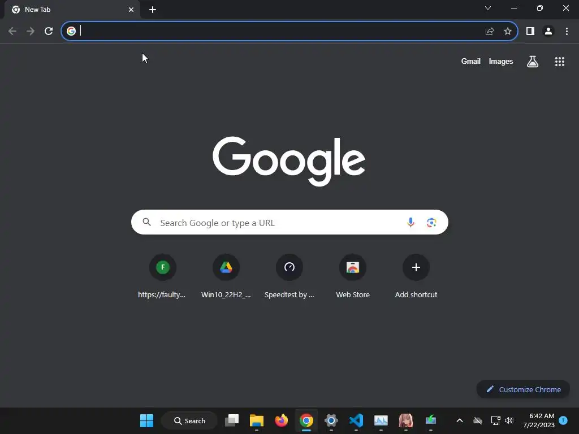Viewport: 579px width, 434px height.
Task: Open the Windows Start menu
Action: 146,420
